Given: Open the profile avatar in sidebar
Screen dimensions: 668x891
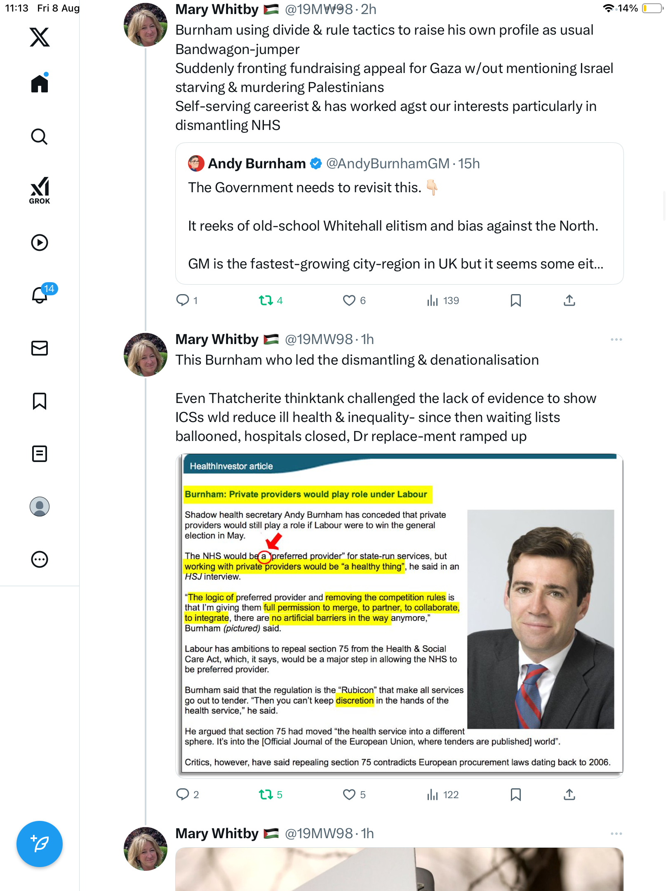Looking at the screenshot, I should [x=40, y=507].
